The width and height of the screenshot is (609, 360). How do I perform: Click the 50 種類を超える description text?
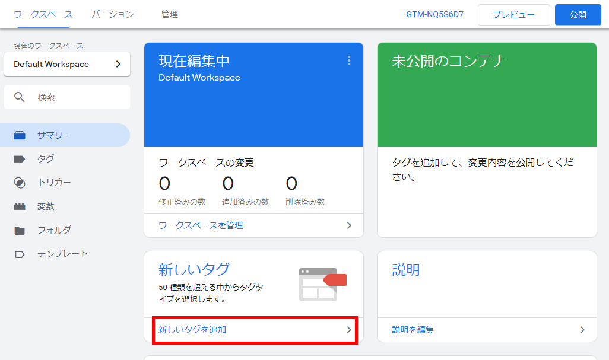click(211, 293)
